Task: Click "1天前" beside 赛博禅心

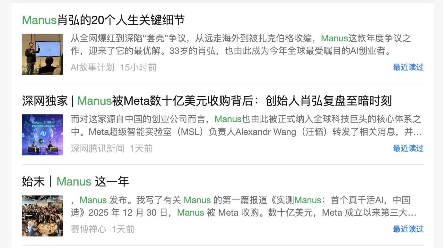Action: [x=123, y=229]
